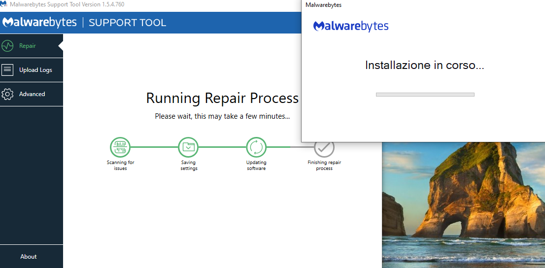
Task: Open the Advanced tab label
Action: (x=32, y=94)
